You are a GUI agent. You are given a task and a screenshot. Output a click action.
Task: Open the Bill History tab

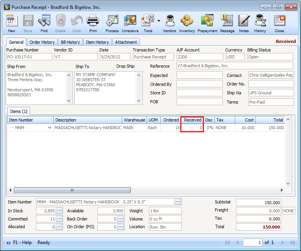70,42
